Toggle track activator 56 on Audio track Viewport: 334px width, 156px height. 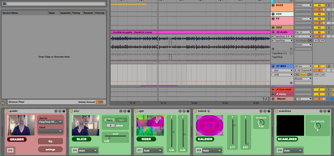(x=319, y=32)
